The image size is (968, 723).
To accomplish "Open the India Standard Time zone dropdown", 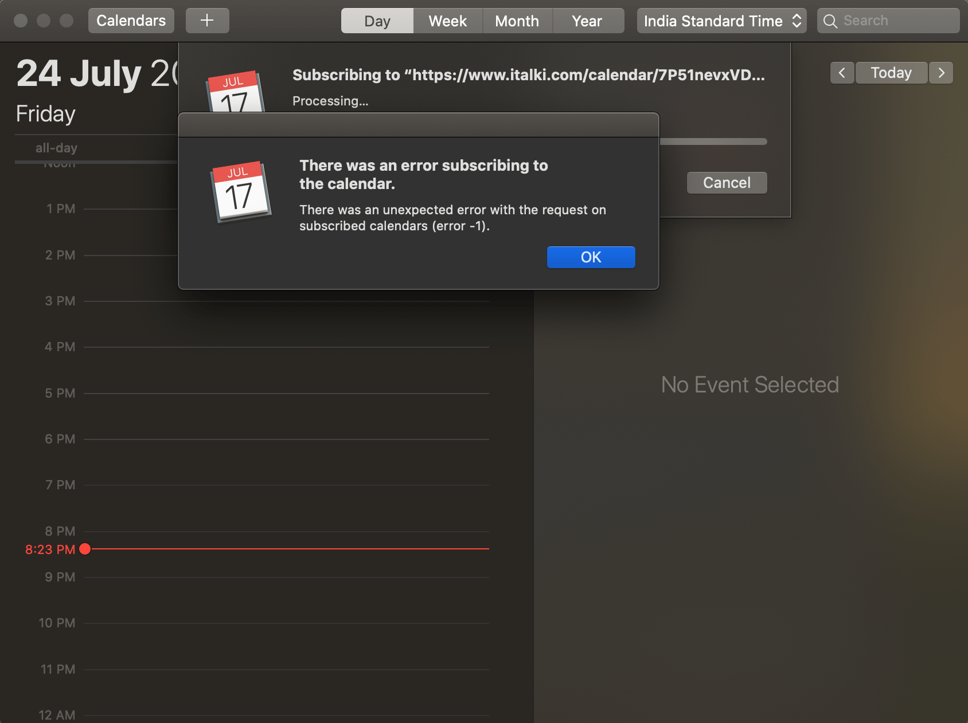I will tap(722, 21).
